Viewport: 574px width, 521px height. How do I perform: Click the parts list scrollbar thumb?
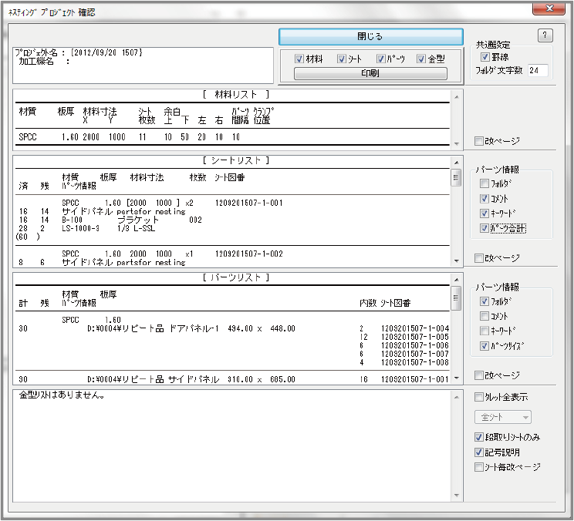(x=456, y=298)
